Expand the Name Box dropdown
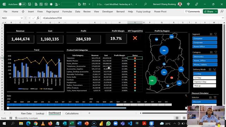 click(22, 18)
